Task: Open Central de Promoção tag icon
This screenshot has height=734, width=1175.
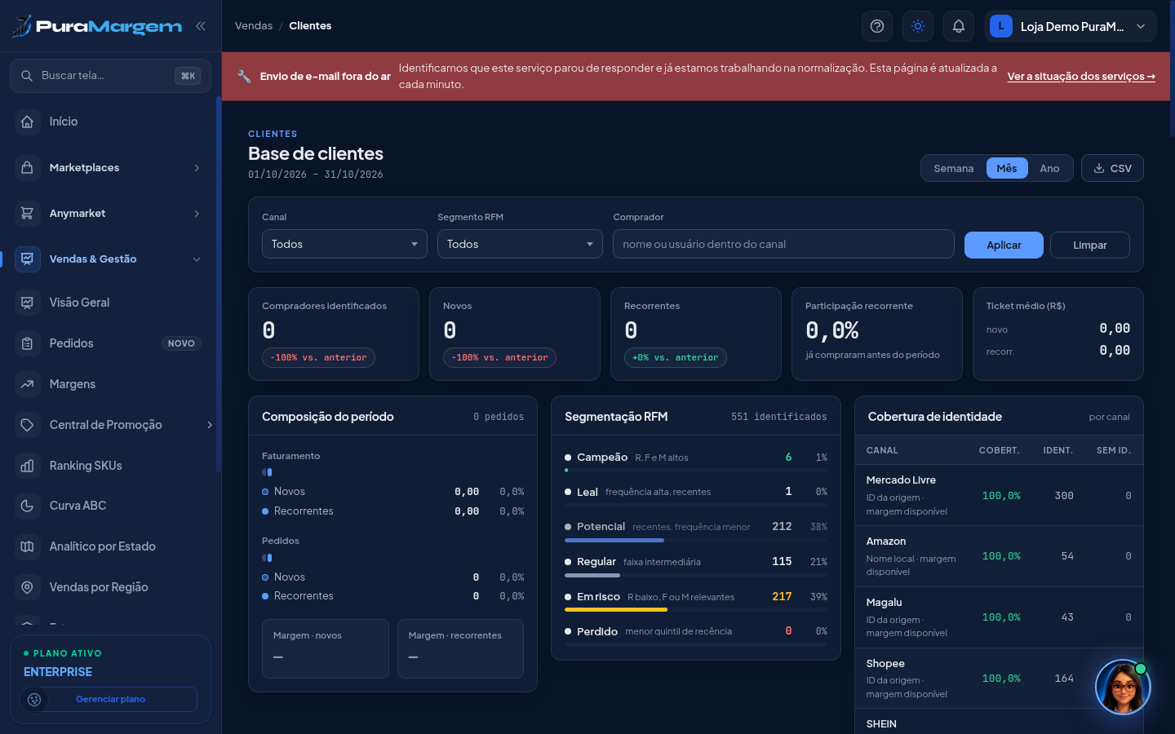Action: [x=27, y=425]
